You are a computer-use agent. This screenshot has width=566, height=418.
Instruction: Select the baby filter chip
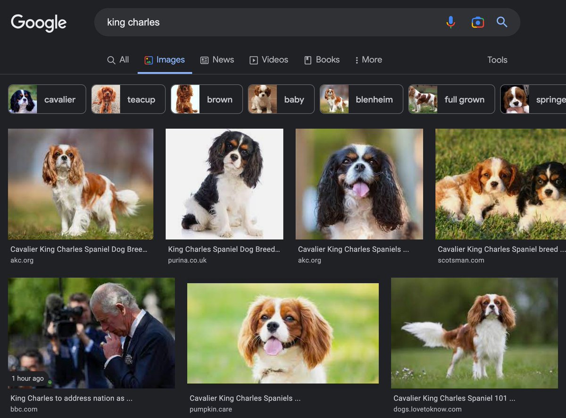pos(281,99)
